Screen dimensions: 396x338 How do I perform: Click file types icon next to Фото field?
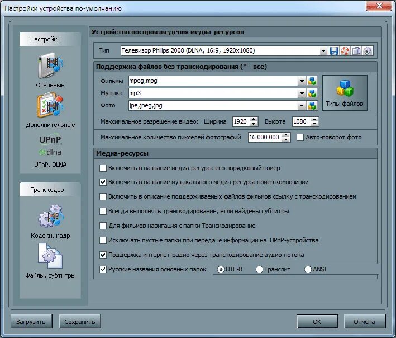(x=312, y=106)
